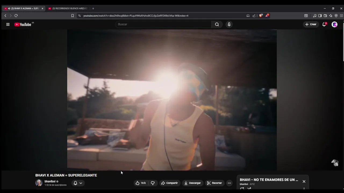Dislike the video with thumbs down
The height and width of the screenshot is (193, 344).
point(153,183)
